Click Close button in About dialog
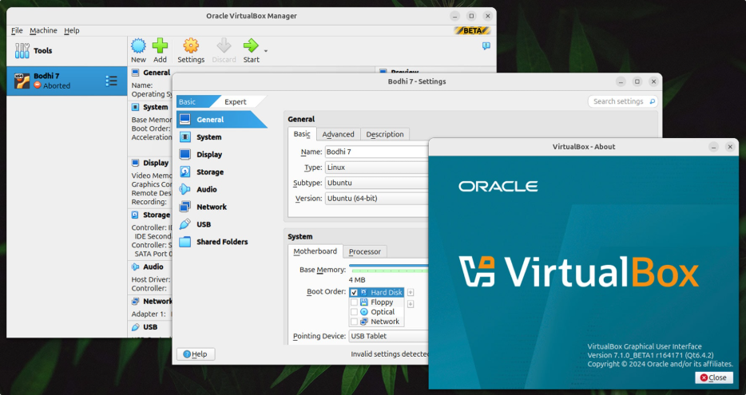Screen dimensions: 746x395 coord(713,377)
